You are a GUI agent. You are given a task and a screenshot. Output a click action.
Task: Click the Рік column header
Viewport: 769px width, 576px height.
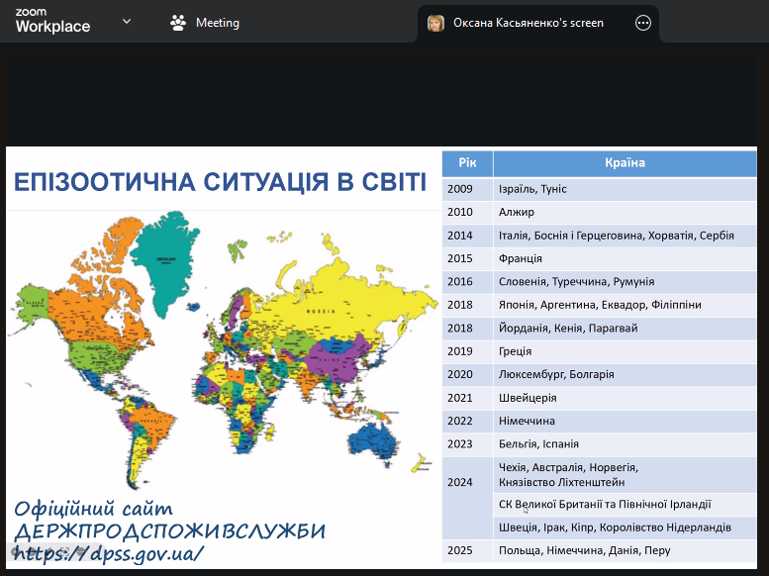coord(467,163)
